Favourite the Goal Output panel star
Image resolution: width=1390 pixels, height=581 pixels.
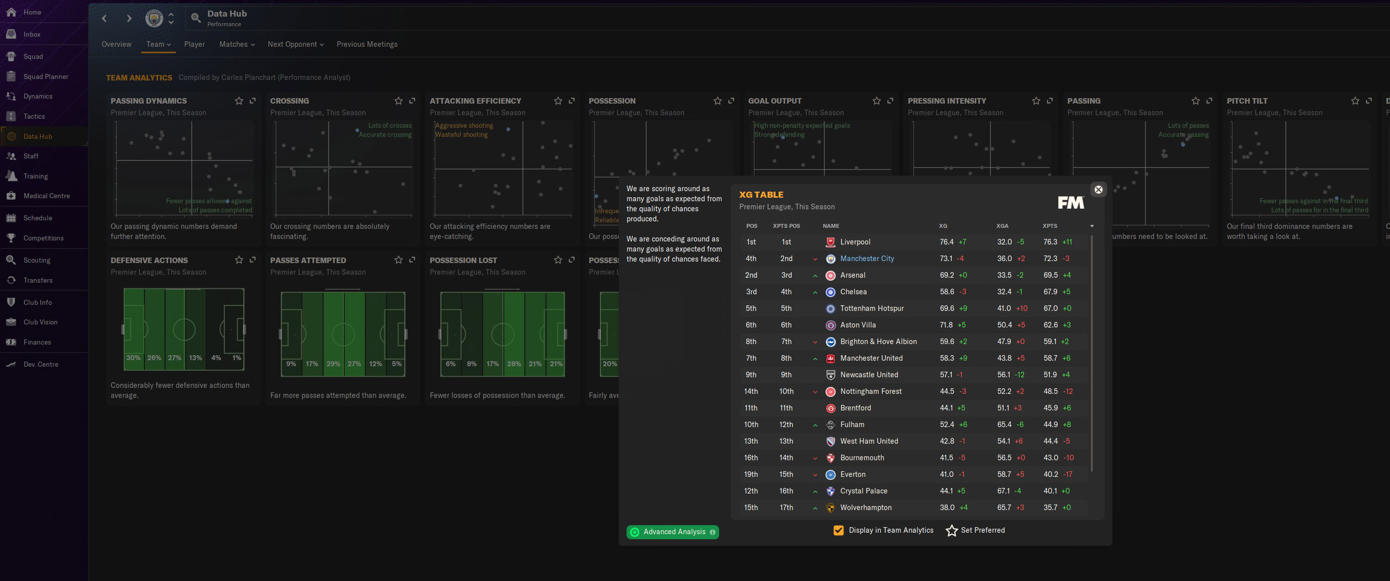click(876, 100)
